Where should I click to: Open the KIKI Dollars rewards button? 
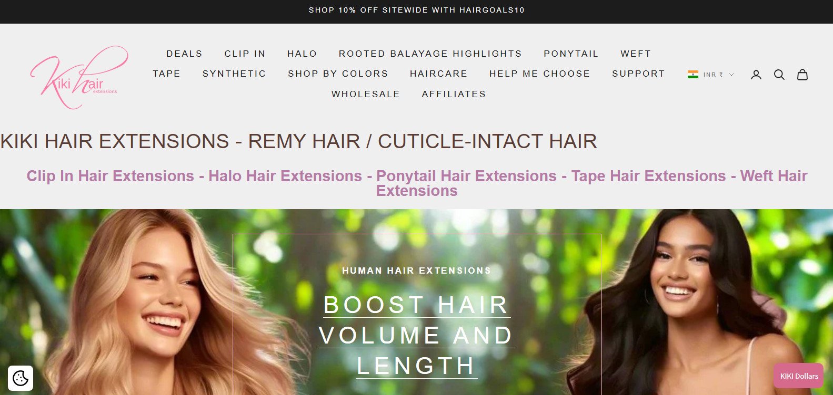click(x=799, y=376)
